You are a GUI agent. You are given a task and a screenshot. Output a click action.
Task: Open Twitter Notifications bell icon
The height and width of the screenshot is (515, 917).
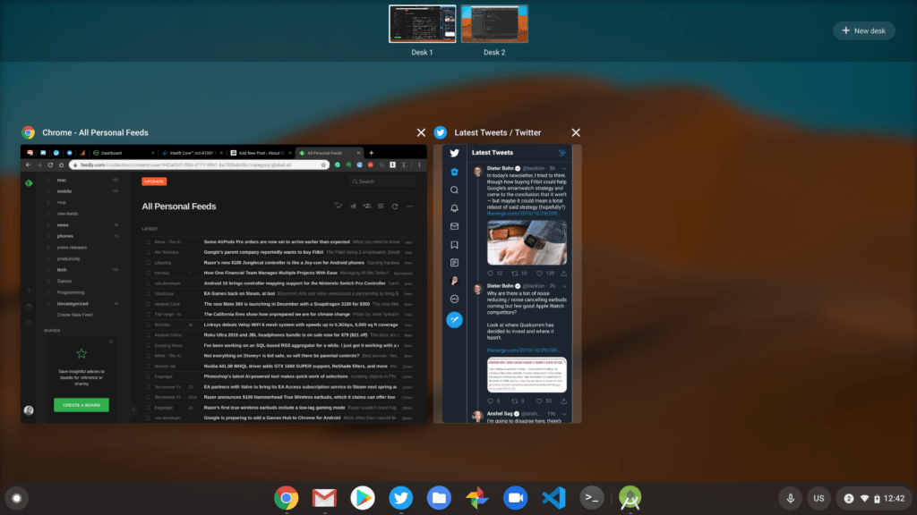point(454,208)
